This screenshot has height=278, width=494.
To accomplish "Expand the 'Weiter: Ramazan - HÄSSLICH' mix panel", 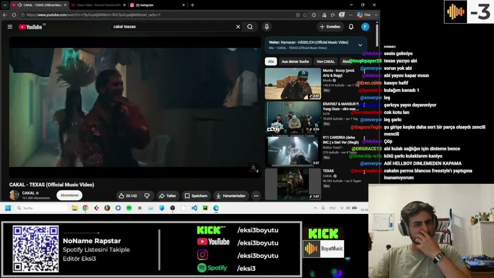I will point(360,45).
